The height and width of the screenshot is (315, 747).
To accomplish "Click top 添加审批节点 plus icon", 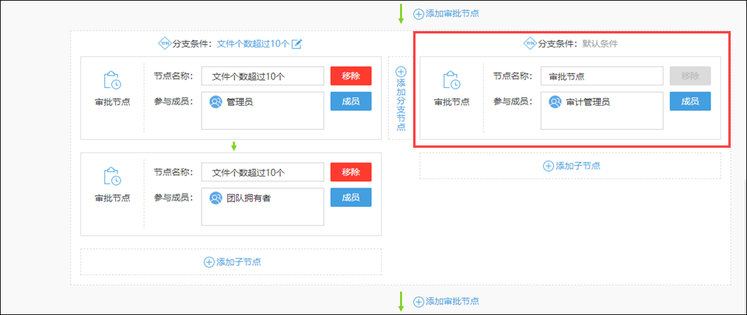I will pyautogui.click(x=419, y=14).
